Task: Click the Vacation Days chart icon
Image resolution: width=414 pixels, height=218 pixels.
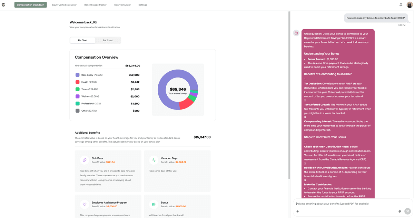Action: [x=154, y=160]
